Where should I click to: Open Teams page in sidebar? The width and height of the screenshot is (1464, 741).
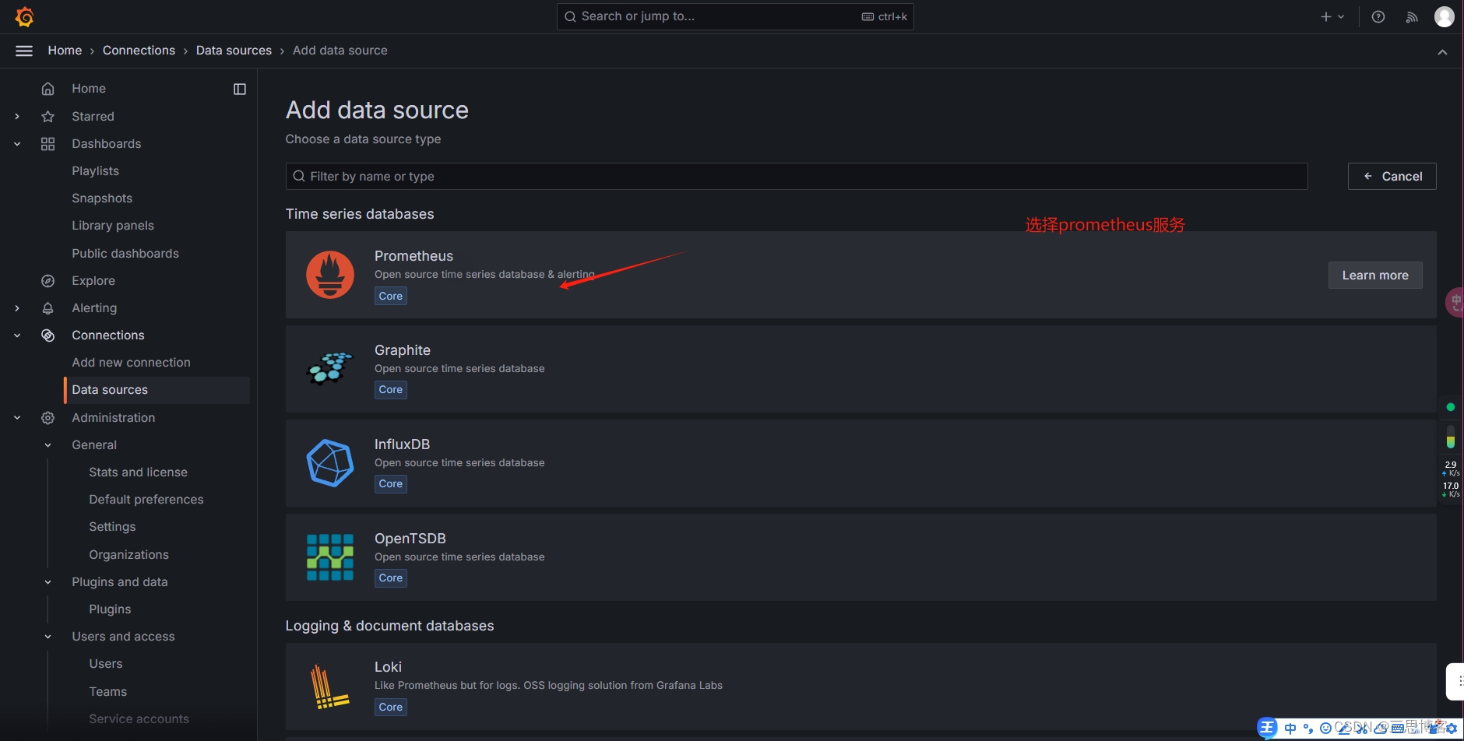pos(107,692)
